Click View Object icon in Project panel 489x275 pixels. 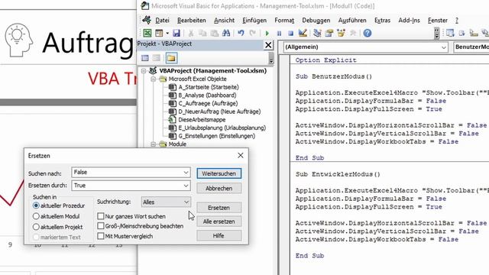(157, 58)
